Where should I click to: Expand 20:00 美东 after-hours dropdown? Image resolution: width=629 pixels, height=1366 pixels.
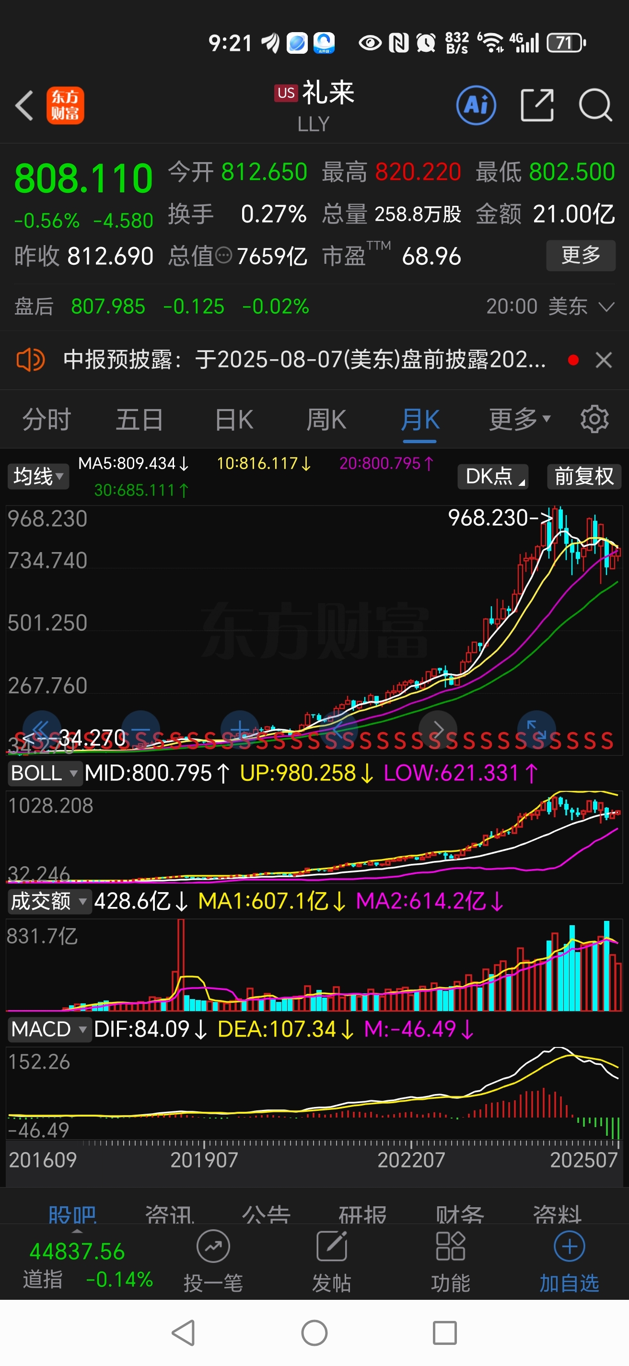(550, 306)
